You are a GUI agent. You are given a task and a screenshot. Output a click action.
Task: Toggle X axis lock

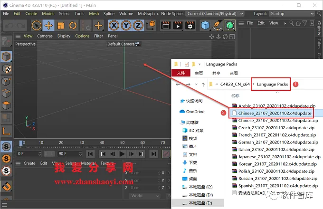tap(114, 26)
